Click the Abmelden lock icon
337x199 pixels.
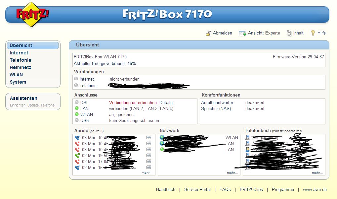click(x=208, y=33)
